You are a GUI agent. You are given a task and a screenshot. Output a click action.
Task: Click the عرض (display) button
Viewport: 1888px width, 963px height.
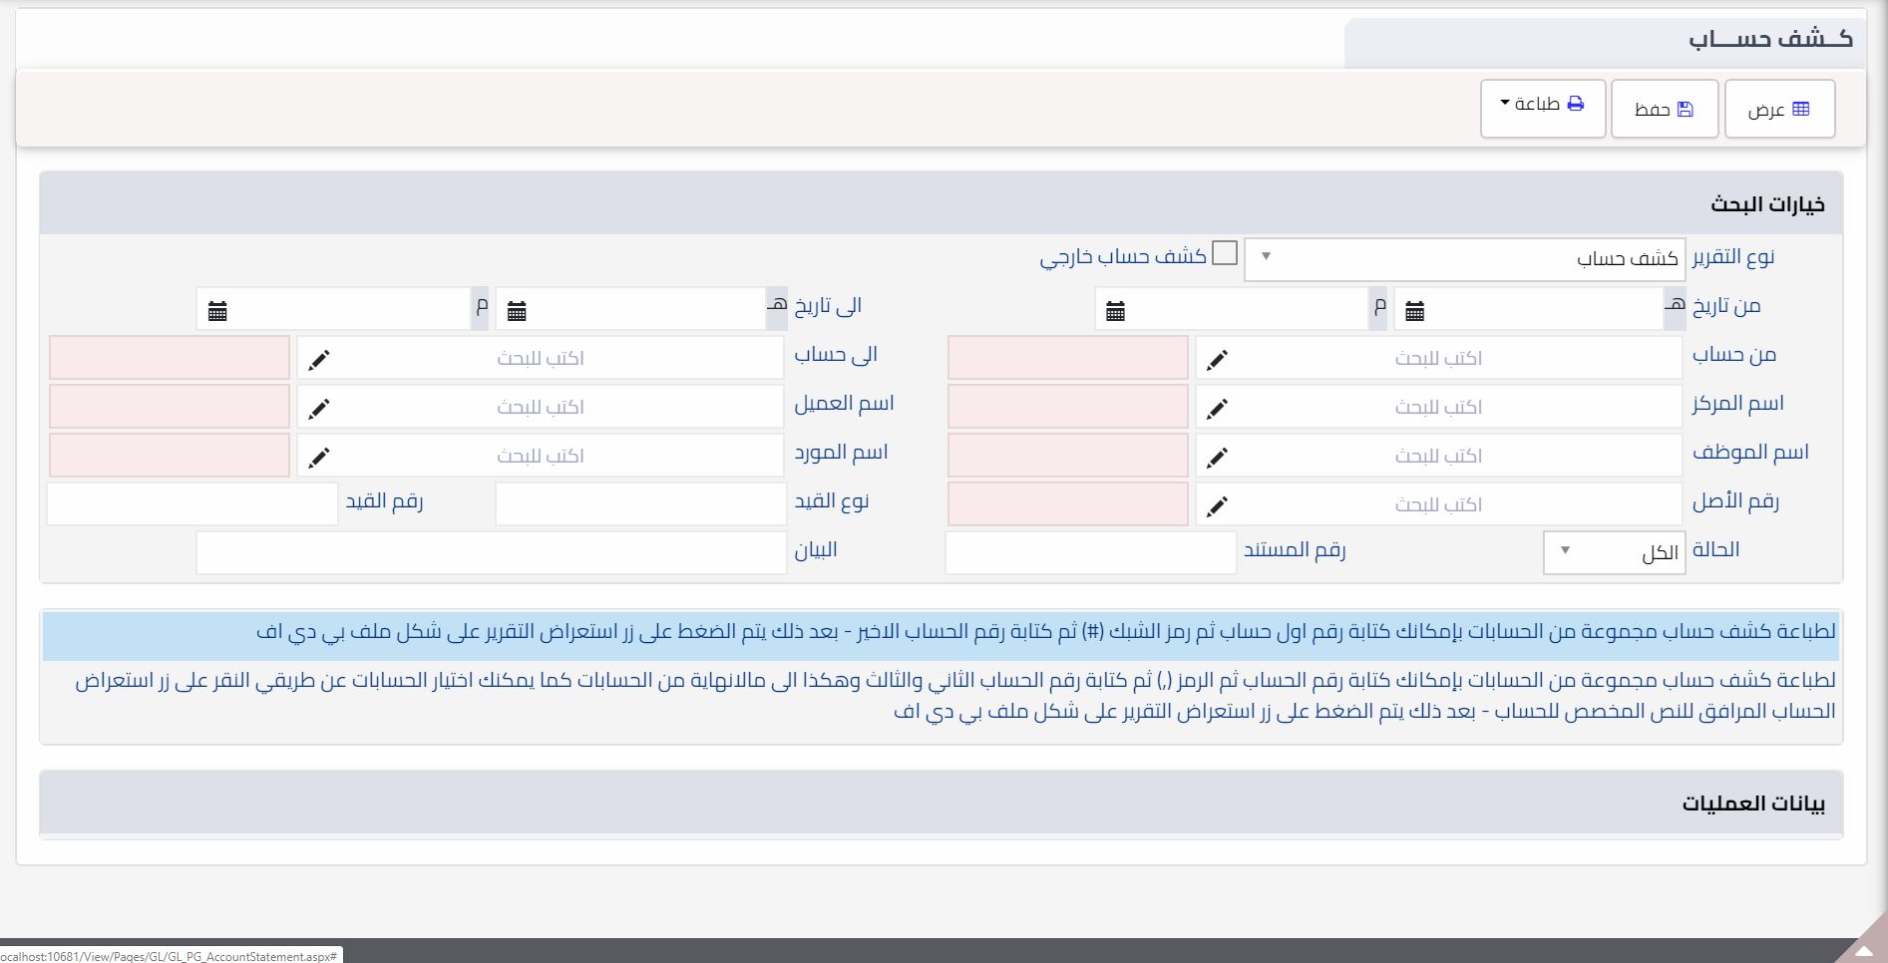[x=1779, y=109]
